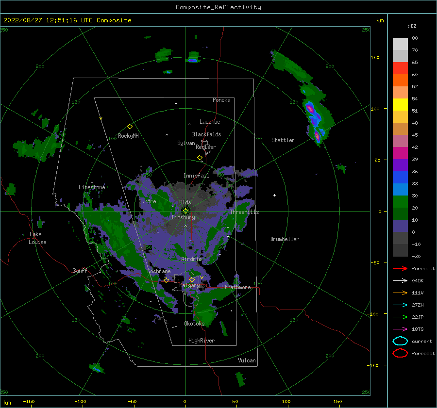Click the small blue echo cell at top center
The image size is (437, 408).
tap(193, 60)
